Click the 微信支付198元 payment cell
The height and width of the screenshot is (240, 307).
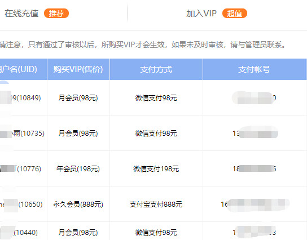coord(156,168)
